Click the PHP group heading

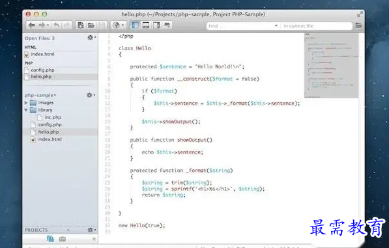coord(29,63)
